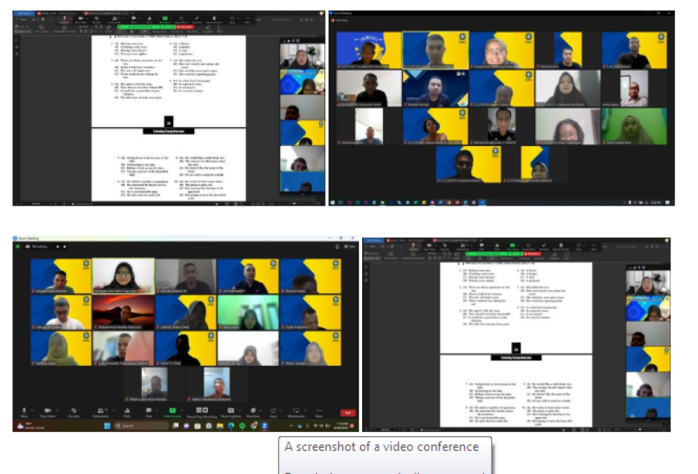Expand audio options arrow next to Mute

click(x=33, y=410)
